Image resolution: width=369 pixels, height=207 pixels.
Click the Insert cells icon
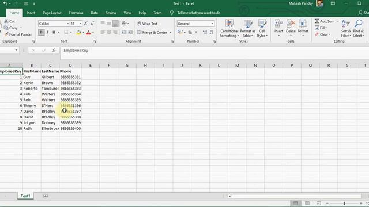point(278,24)
